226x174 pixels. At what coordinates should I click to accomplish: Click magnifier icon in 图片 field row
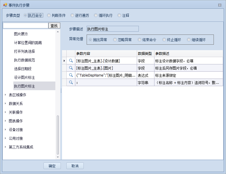71,68
